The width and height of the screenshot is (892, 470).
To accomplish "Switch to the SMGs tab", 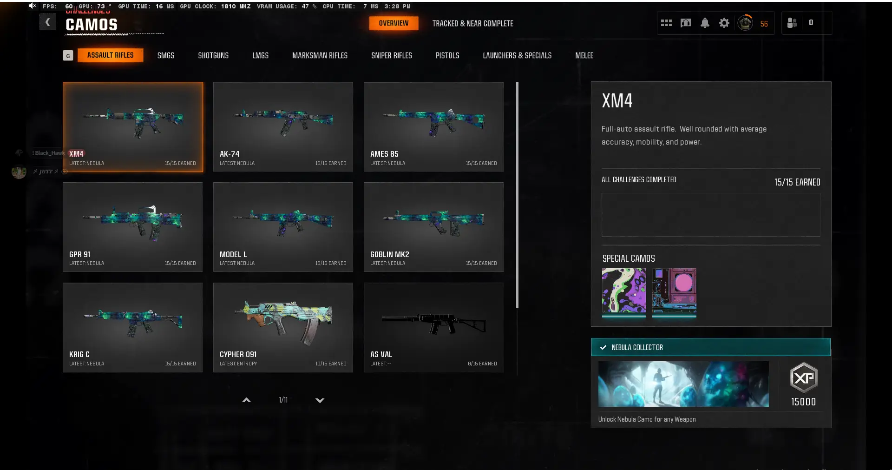I will 165,55.
